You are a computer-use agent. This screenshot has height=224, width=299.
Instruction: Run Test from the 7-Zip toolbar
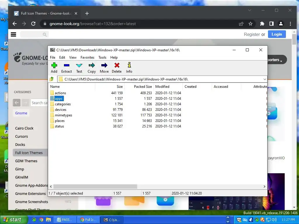pyautogui.click(x=79, y=68)
